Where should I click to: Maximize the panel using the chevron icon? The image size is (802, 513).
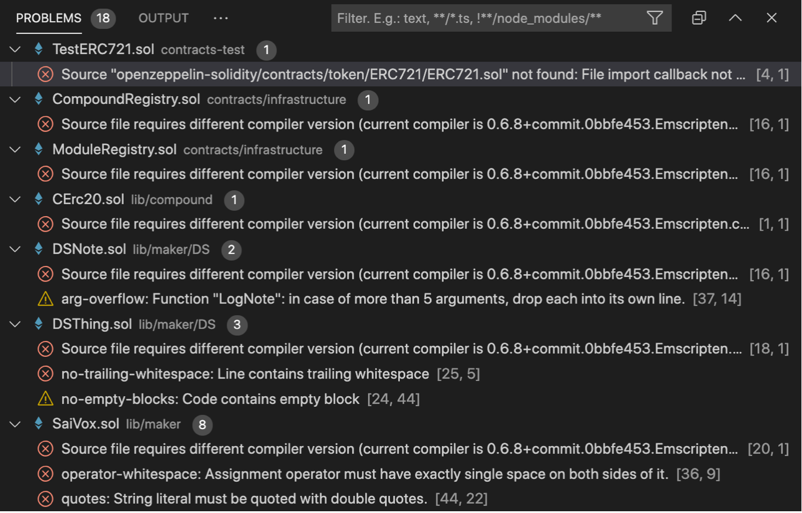735,18
